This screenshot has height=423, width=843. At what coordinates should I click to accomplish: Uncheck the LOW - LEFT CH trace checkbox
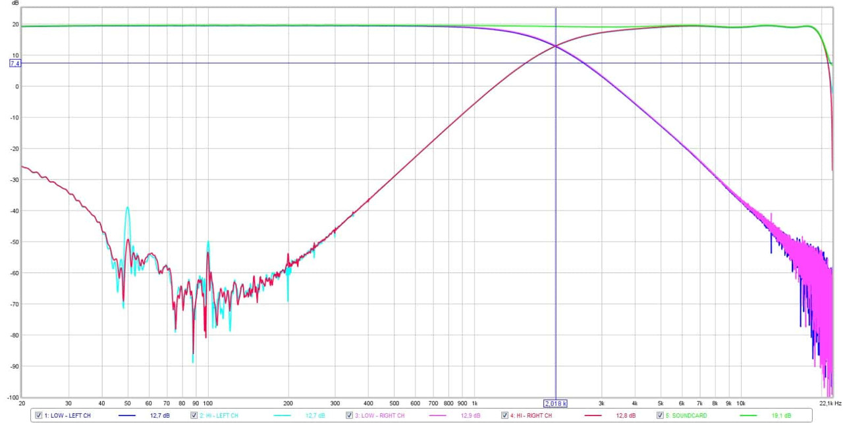[x=38, y=416]
